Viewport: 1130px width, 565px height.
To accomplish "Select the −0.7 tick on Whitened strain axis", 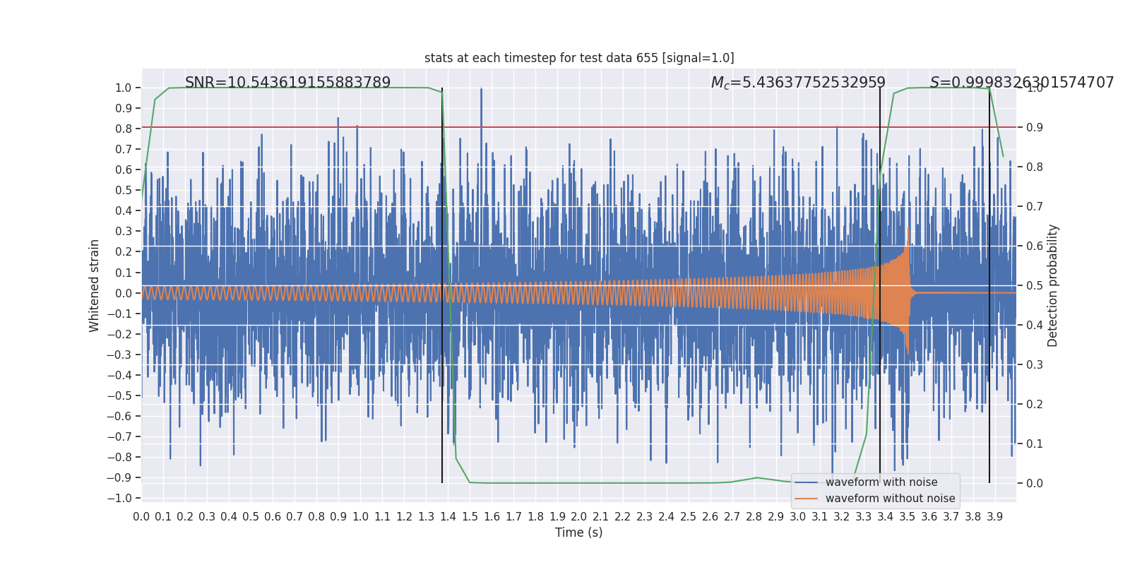I will tap(119, 436).
